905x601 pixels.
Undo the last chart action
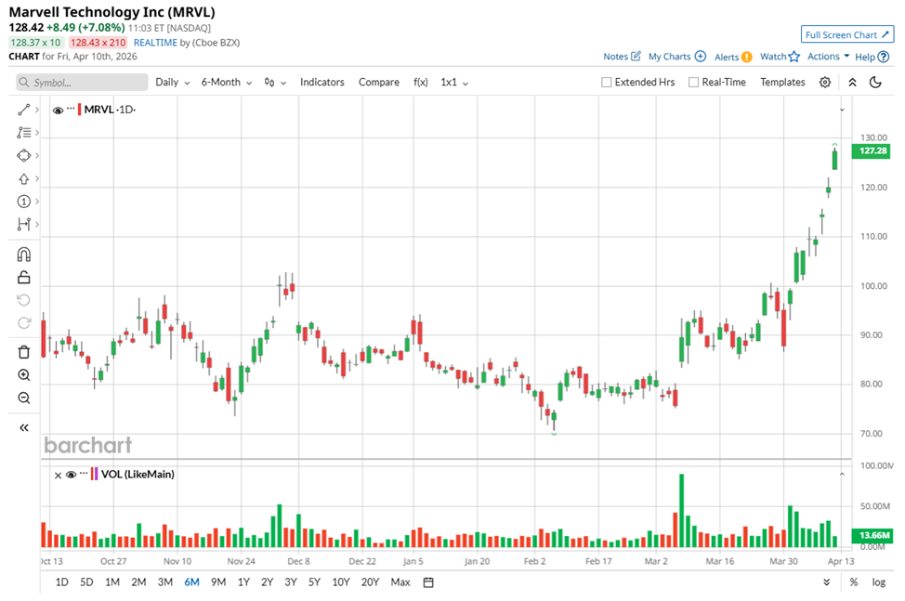(23, 300)
